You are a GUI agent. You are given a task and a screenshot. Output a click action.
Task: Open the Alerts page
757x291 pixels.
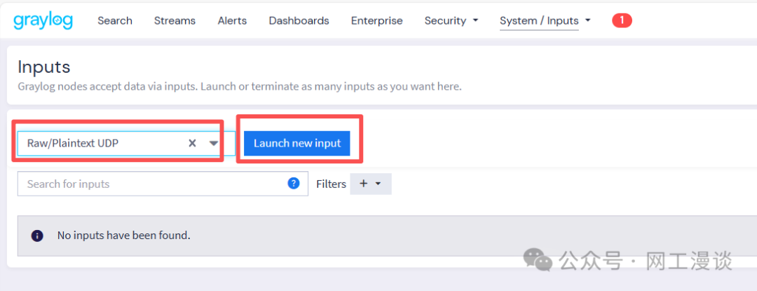(232, 21)
